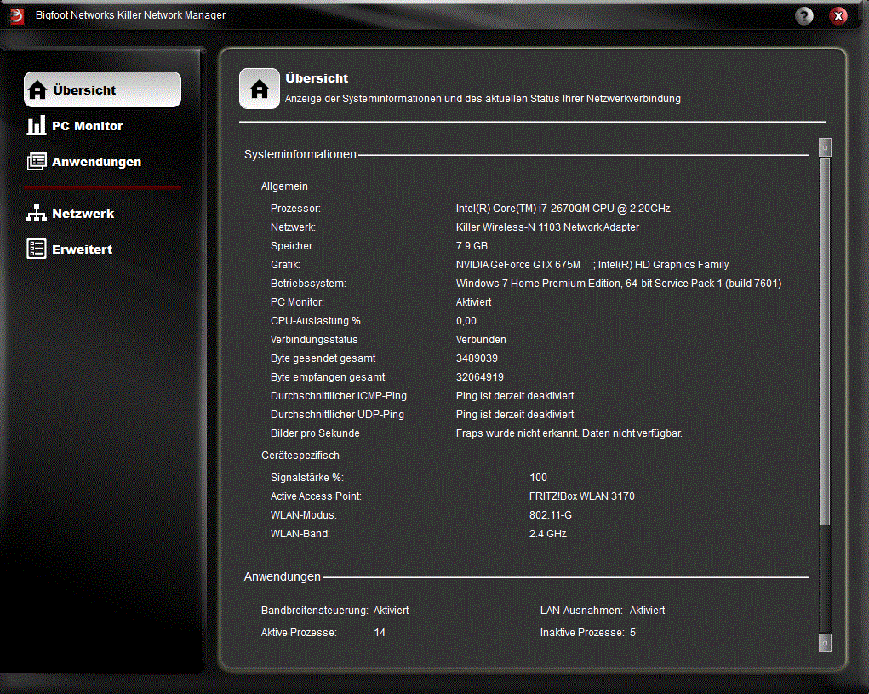
Task: Switch to the Anwendungen section
Action: point(96,162)
